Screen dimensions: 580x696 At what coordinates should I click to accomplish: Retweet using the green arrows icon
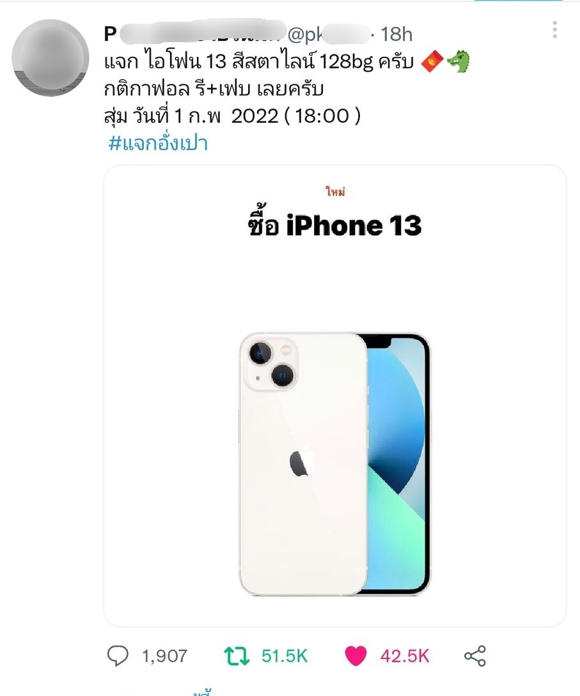(x=237, y=656)
